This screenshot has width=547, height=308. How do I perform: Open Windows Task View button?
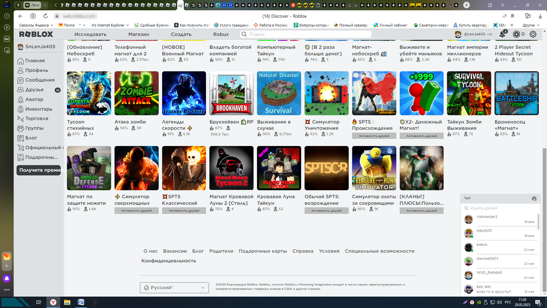39,302
